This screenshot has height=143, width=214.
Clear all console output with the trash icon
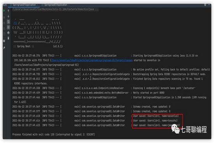(8, 38)
